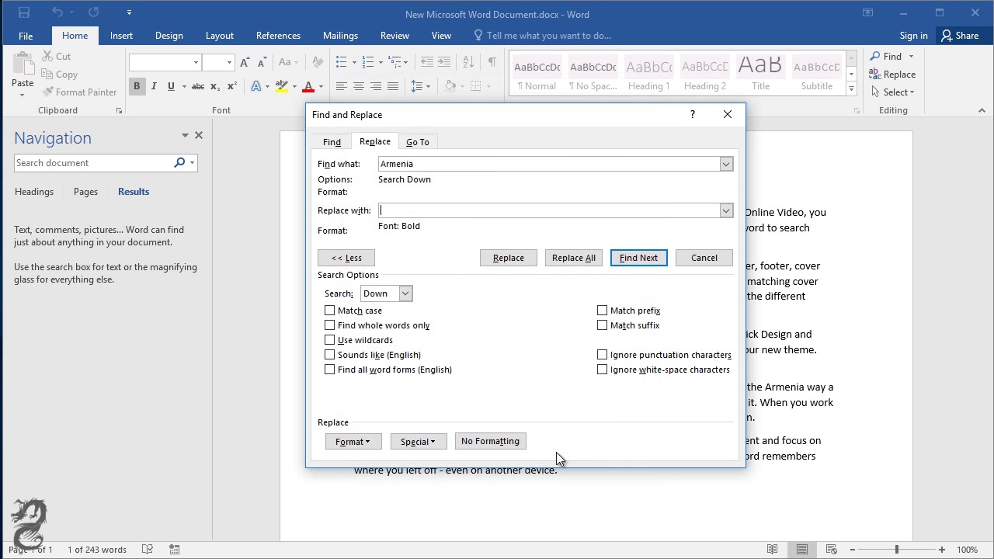Image resolution: width=994 pixels, height=559 pixels.
Task: Click the No Formatting button
Action: click(x=490, y=442)
